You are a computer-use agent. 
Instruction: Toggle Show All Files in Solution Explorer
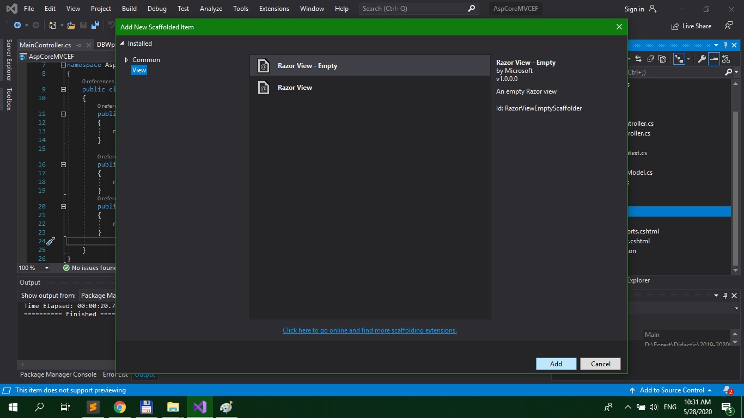pos(663,59)
